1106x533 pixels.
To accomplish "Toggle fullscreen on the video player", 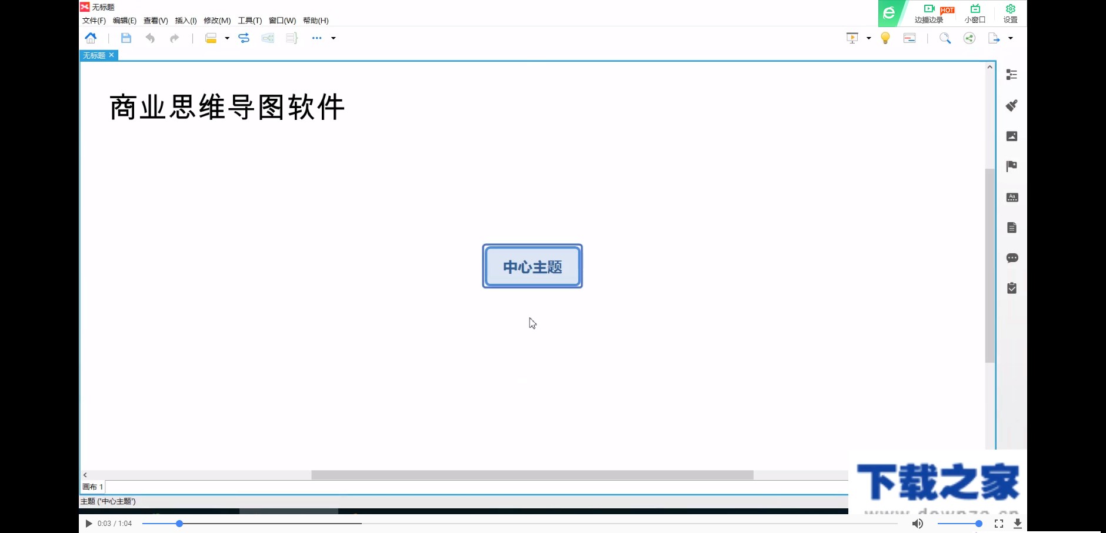I will click(x=1000, y=523).
